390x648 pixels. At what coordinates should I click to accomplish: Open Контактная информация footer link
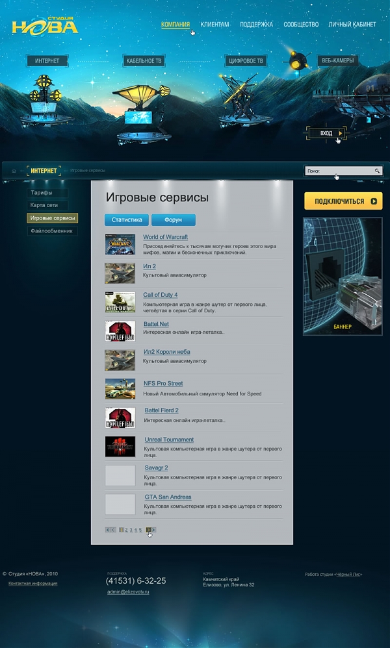click(33, 584)
